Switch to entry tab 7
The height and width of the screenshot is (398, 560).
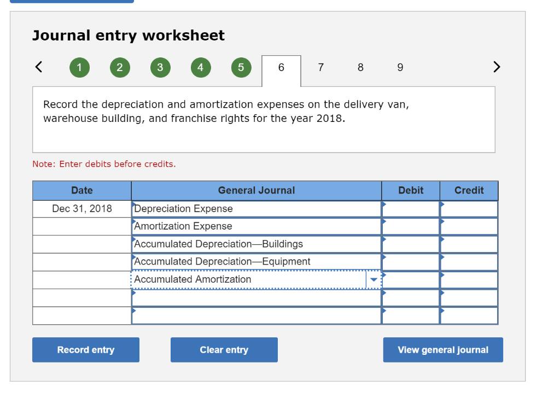click(320, 67)
